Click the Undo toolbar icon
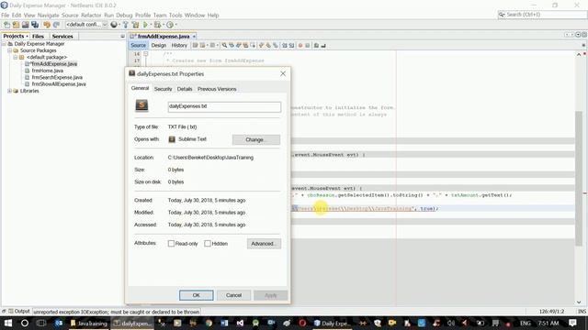Image resolution: width=588 pixels, height=330 pixels. pos(47,25)
